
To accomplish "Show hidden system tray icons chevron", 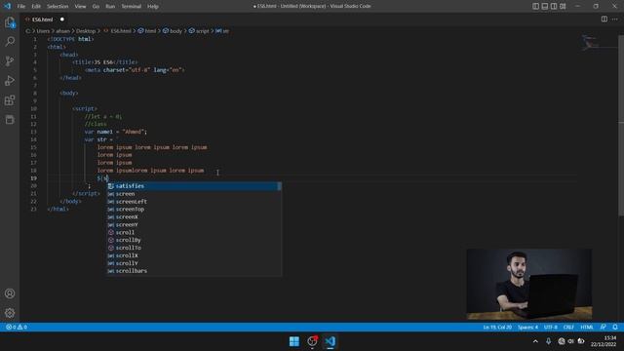I will click(x=535, y=341).
